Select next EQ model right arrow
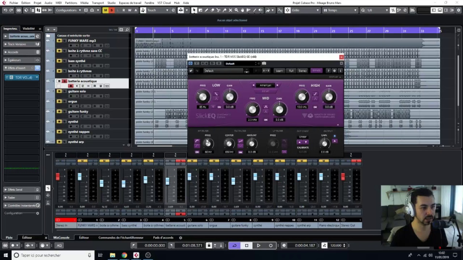 tap(277, 85)
